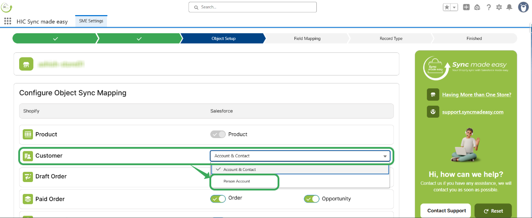
Task: Click the Favorites star icon
Action: [447, 7]
